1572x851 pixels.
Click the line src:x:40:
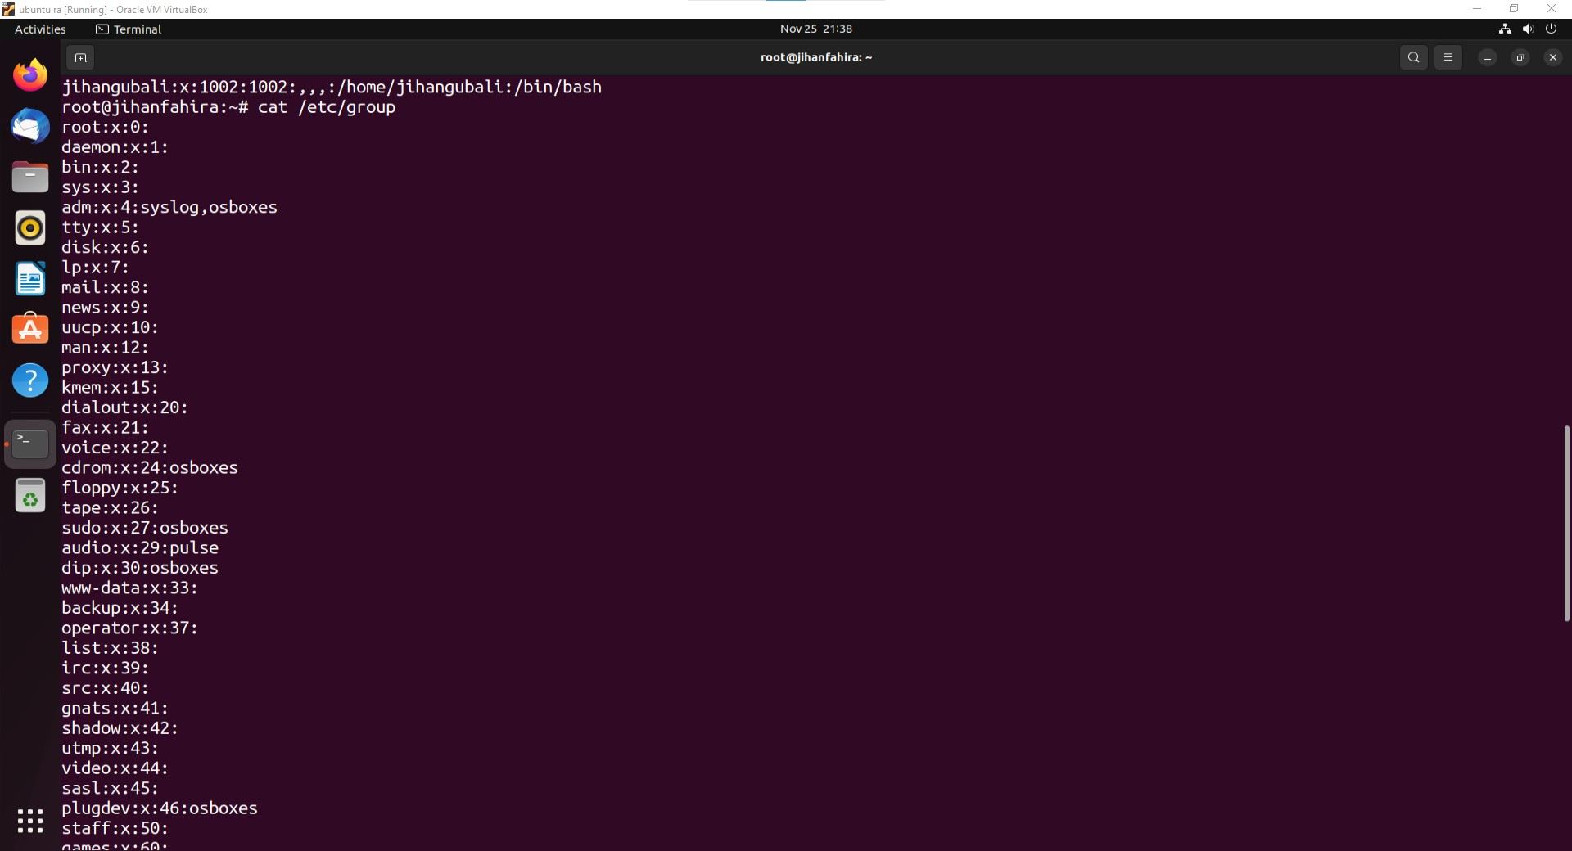pos(106,688)
